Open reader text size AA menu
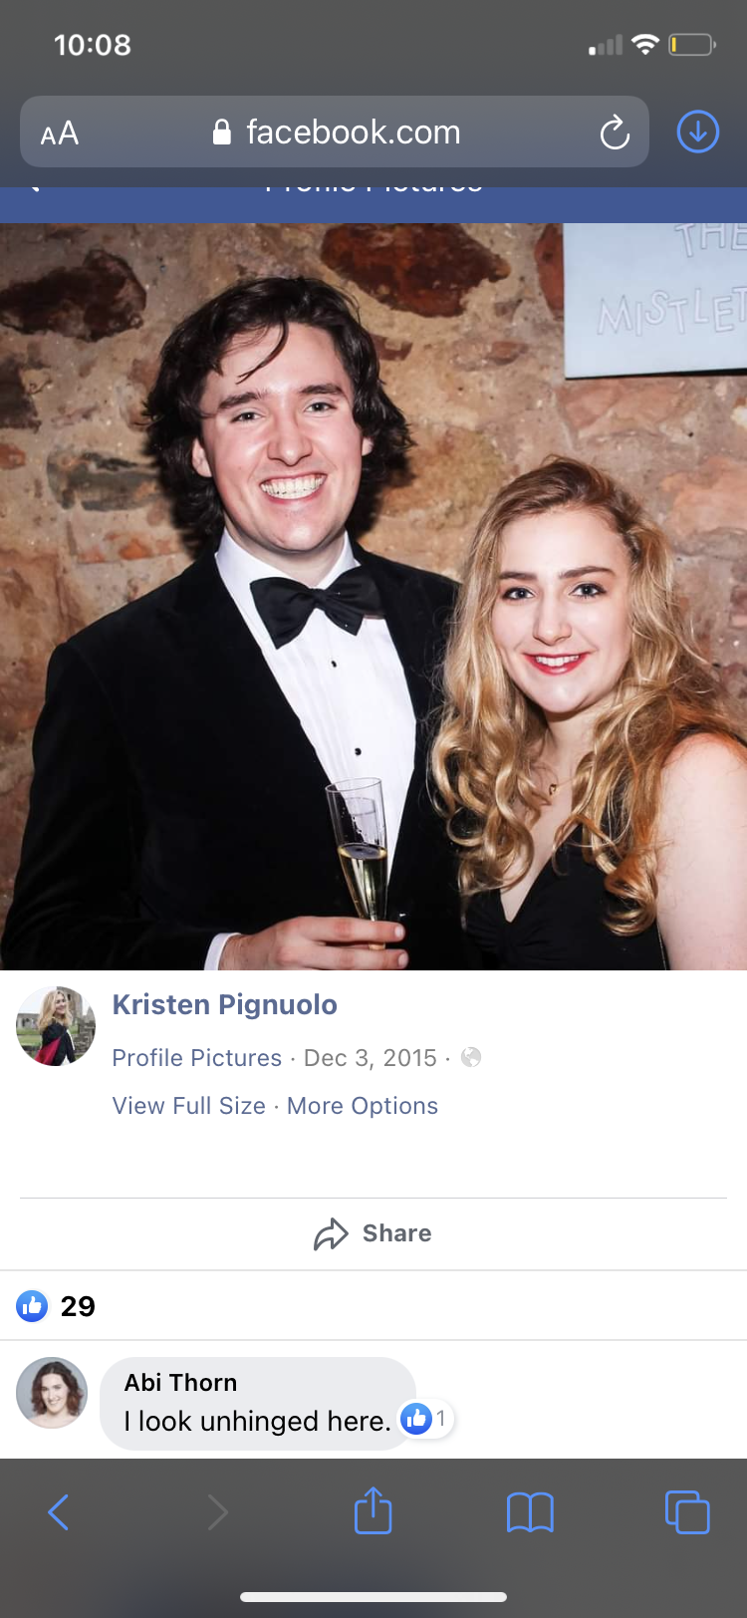Image resolution: width=747 pixels, height=1618 pixels. (59, 134)
